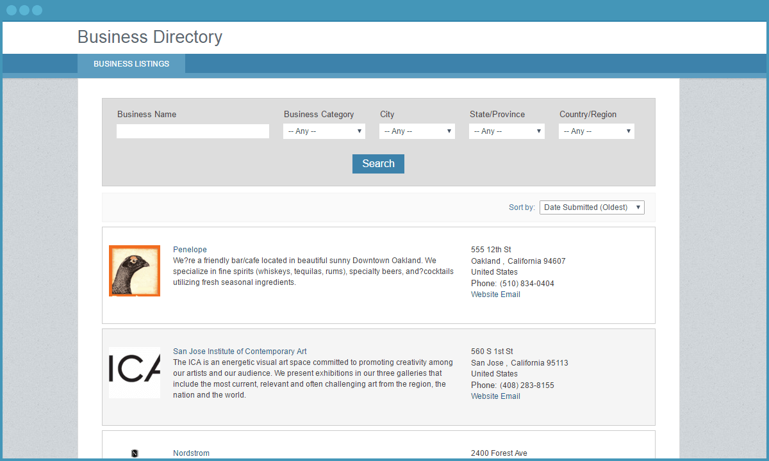769x461 pixels.
Task: Open the Business Listings tab
Action: point(131,64)
